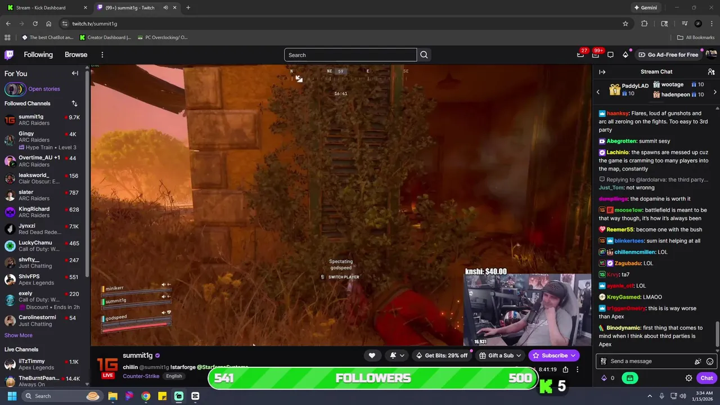Show next gift leaderboard entries
Image resolution: width=720 pixels, height=405 pixels.
point(715,92)
